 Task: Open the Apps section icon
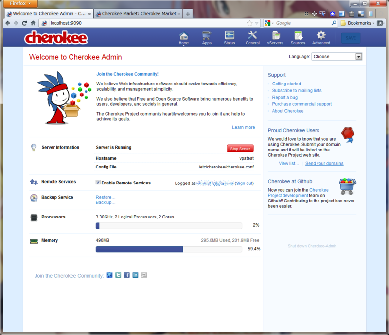tap(207, 38)
